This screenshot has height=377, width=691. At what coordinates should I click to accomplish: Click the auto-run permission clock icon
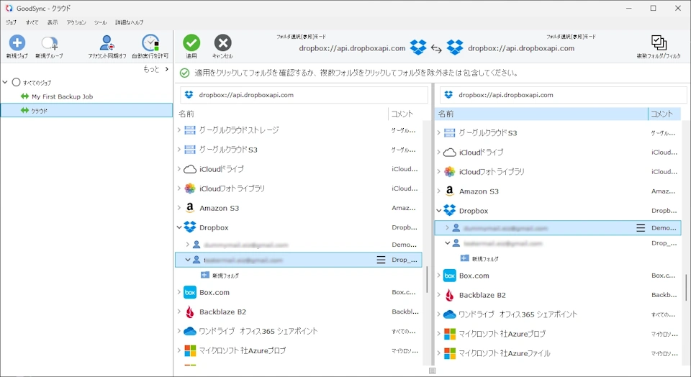point(150,43)
